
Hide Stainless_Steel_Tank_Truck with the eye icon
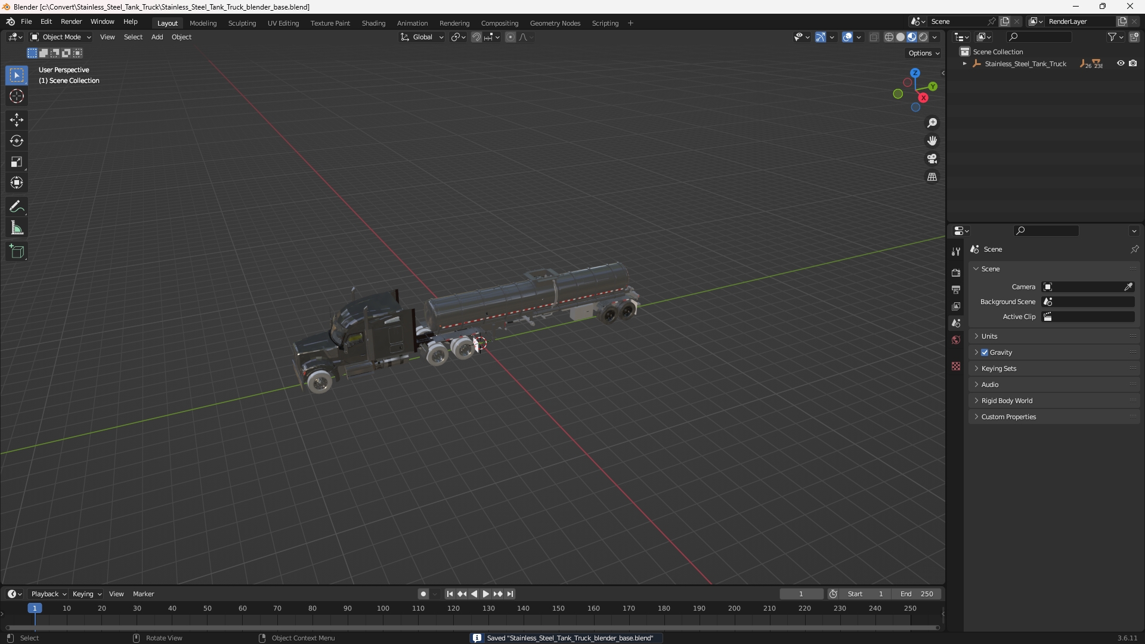point(1121,63)
